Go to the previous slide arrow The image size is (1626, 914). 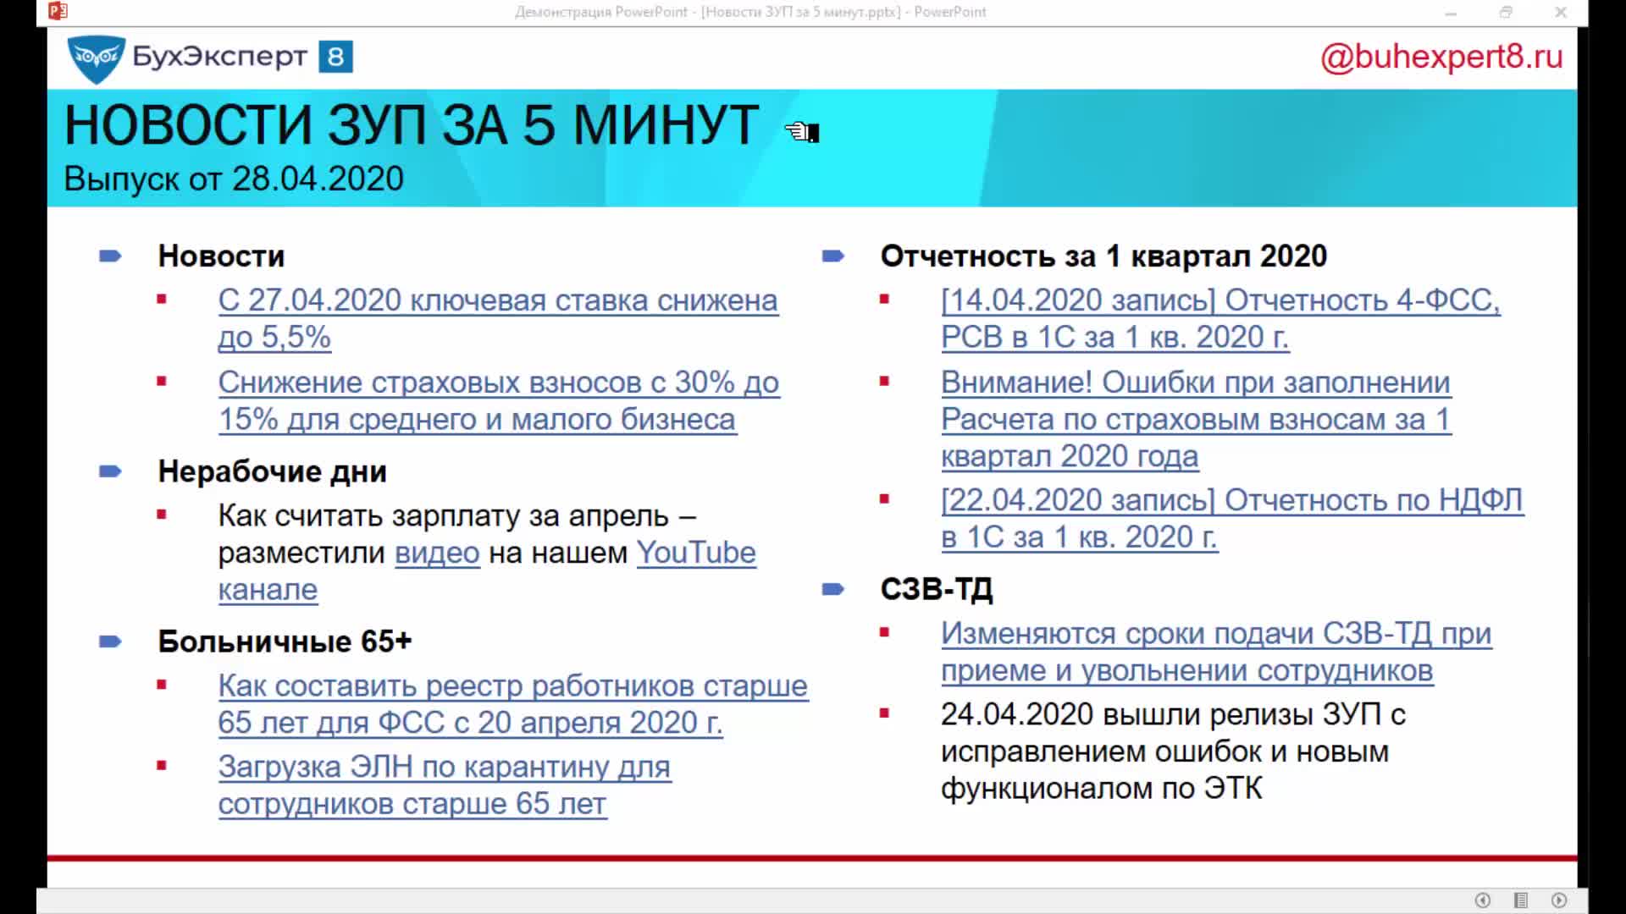[1482, 900]
